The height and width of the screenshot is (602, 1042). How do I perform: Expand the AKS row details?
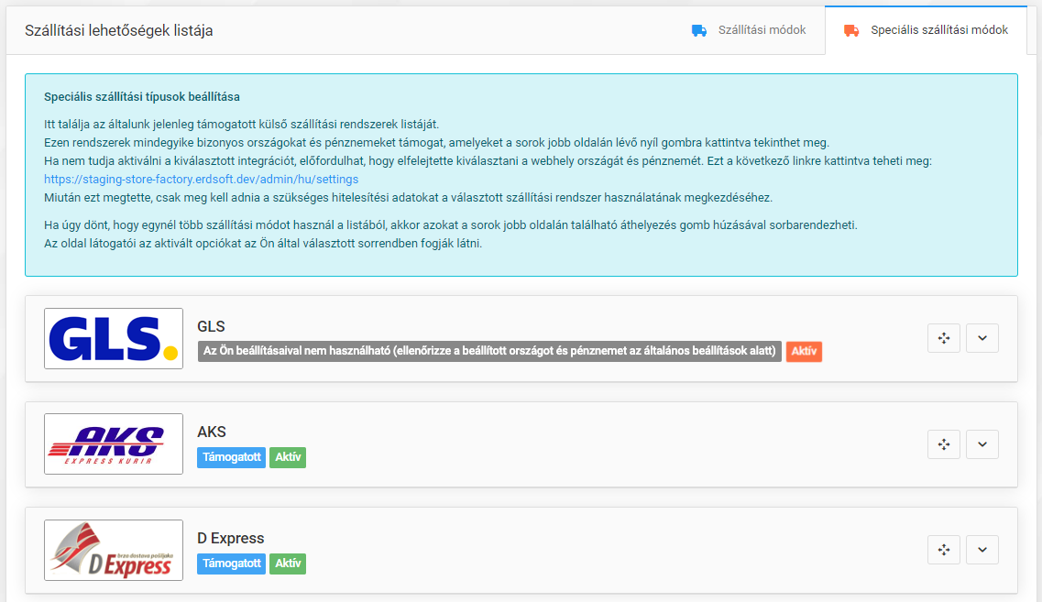tap(982, 443)
